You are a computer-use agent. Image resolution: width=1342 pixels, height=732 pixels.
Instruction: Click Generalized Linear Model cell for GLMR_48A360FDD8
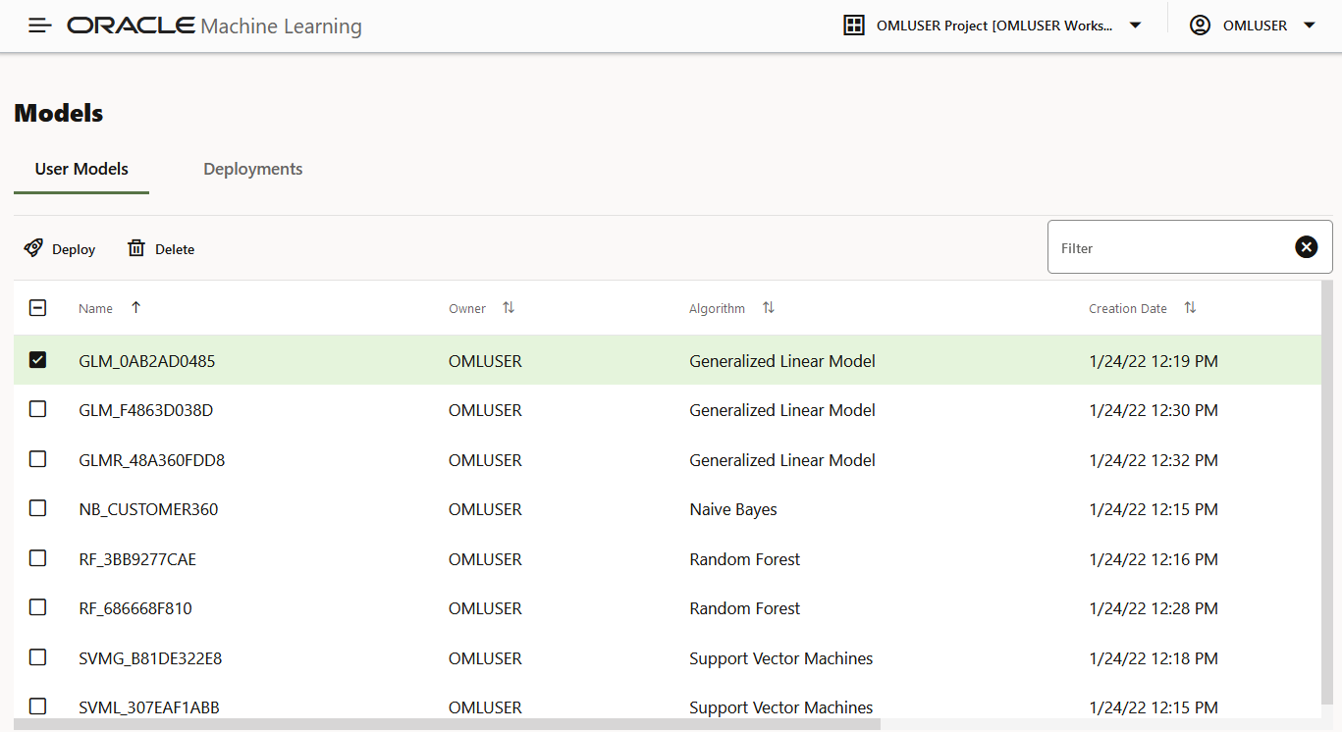(782, 460)
